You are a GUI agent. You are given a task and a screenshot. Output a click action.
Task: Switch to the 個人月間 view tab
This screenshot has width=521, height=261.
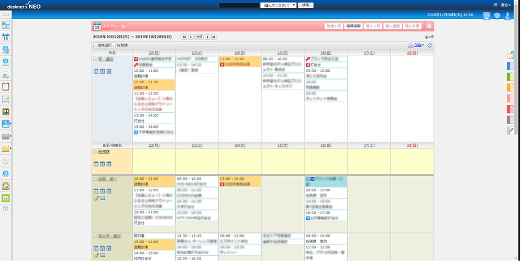[412, 26]
